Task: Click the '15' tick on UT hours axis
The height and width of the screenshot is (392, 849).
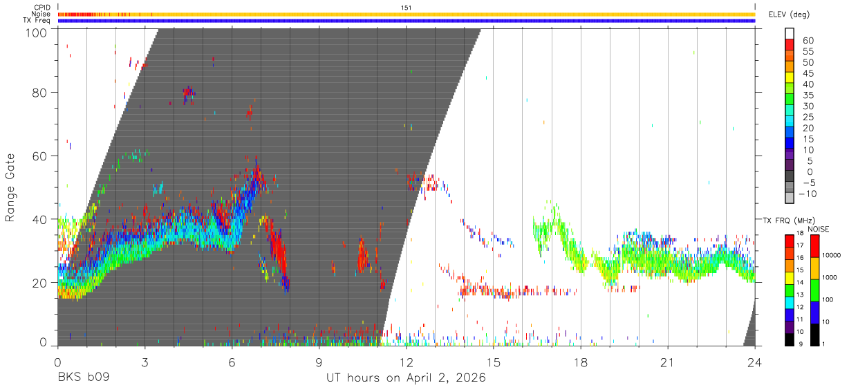Action: pos(494,362)
